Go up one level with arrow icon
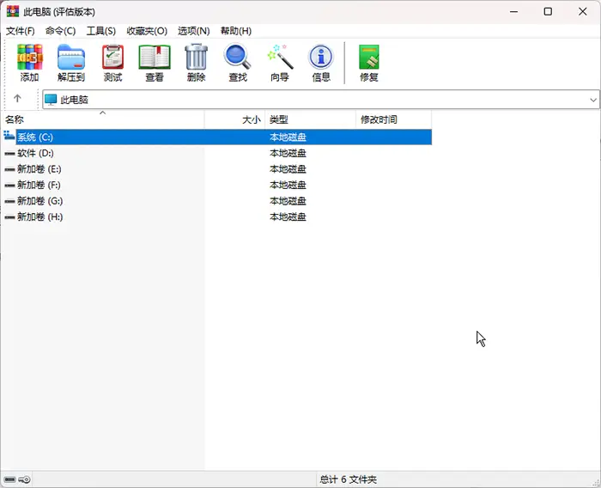 17,99
